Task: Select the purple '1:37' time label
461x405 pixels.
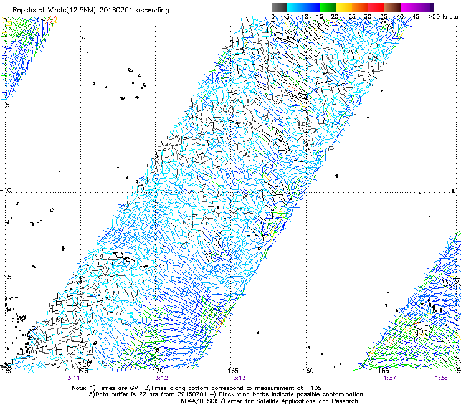Action: point(389,378)
